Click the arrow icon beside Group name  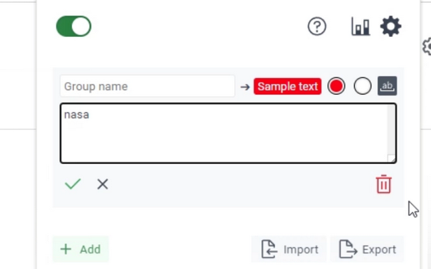click(x=245, y=87)
